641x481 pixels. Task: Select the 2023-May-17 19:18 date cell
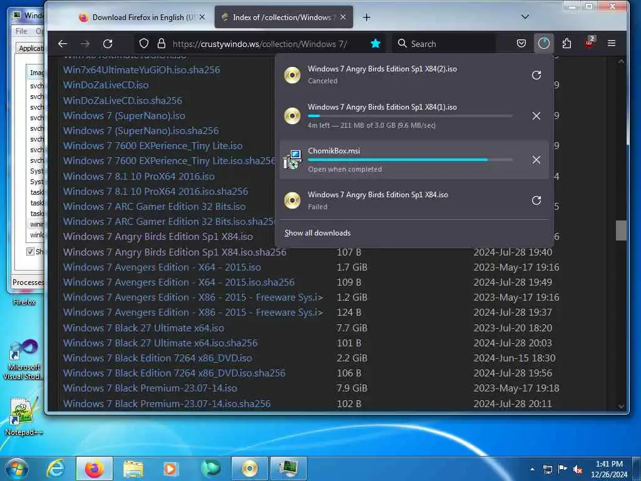[x=516, y=388]
